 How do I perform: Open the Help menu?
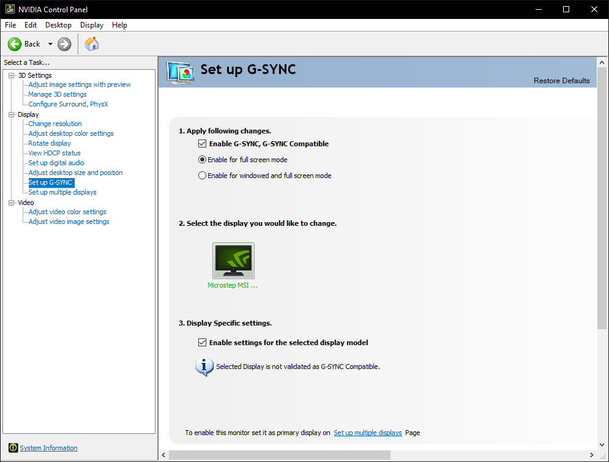119,25
